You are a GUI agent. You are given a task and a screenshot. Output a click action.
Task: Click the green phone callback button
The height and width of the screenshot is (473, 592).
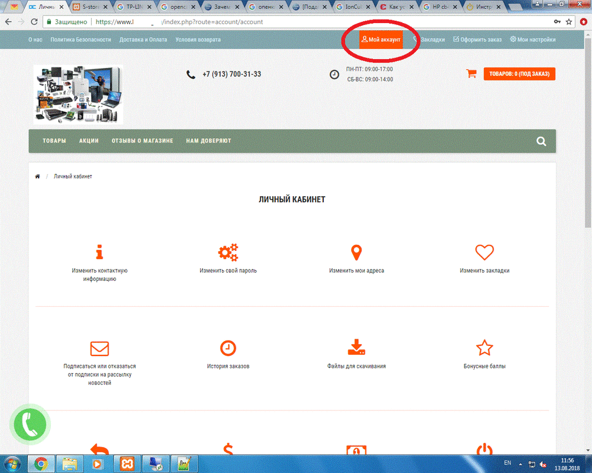[x=30, y=424]
